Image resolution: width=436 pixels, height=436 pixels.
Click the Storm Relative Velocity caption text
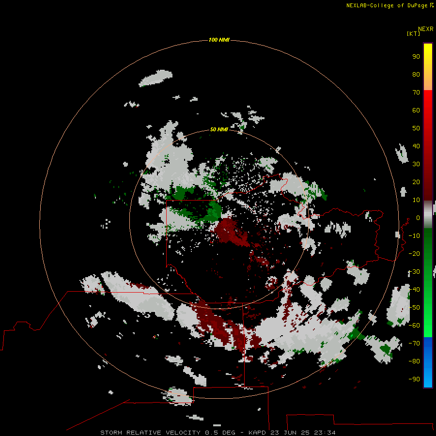[218, 433]
